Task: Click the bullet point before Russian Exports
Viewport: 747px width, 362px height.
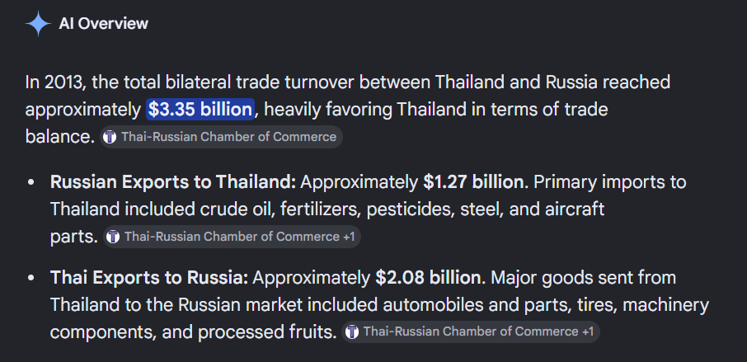Action: coord(31,182)
